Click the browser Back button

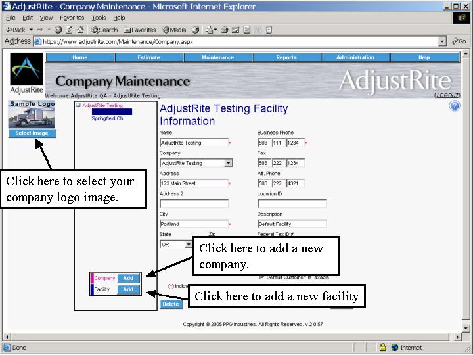tap(15, 30)
